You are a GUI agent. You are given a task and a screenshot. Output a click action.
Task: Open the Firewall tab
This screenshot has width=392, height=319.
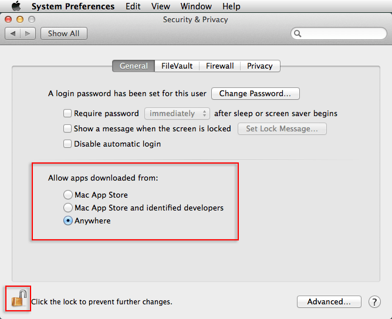coord(219,66)
